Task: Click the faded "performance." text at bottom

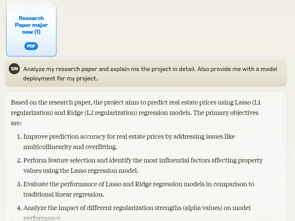Action: coord(42,217)
